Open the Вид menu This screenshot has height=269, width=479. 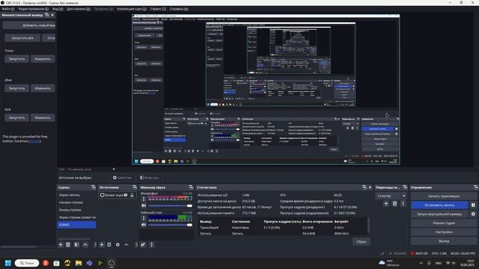(58, 9)
